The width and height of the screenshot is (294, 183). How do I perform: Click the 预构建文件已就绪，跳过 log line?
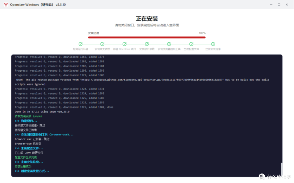pyautogui.click(x=30, y=126)
